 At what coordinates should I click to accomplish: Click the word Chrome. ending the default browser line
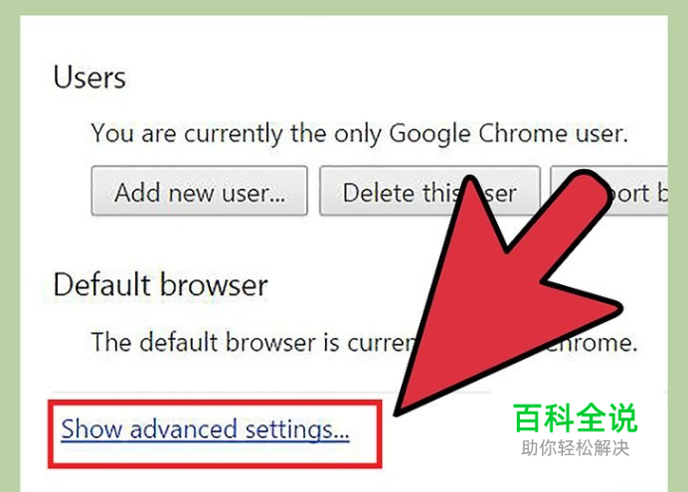591,343
